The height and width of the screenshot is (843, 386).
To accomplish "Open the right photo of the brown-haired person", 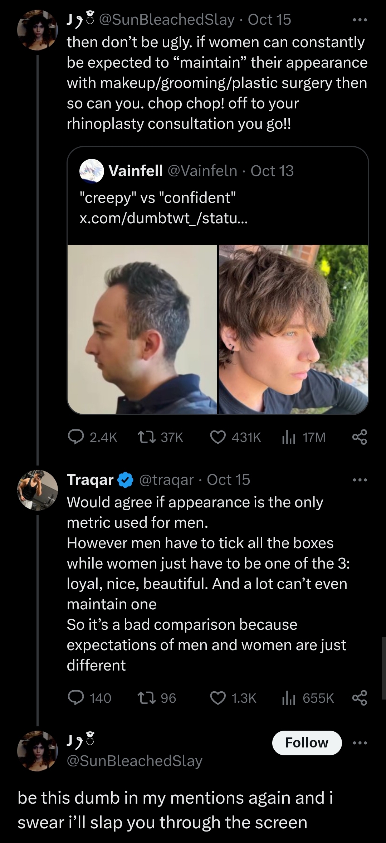I will pos(293,329).
